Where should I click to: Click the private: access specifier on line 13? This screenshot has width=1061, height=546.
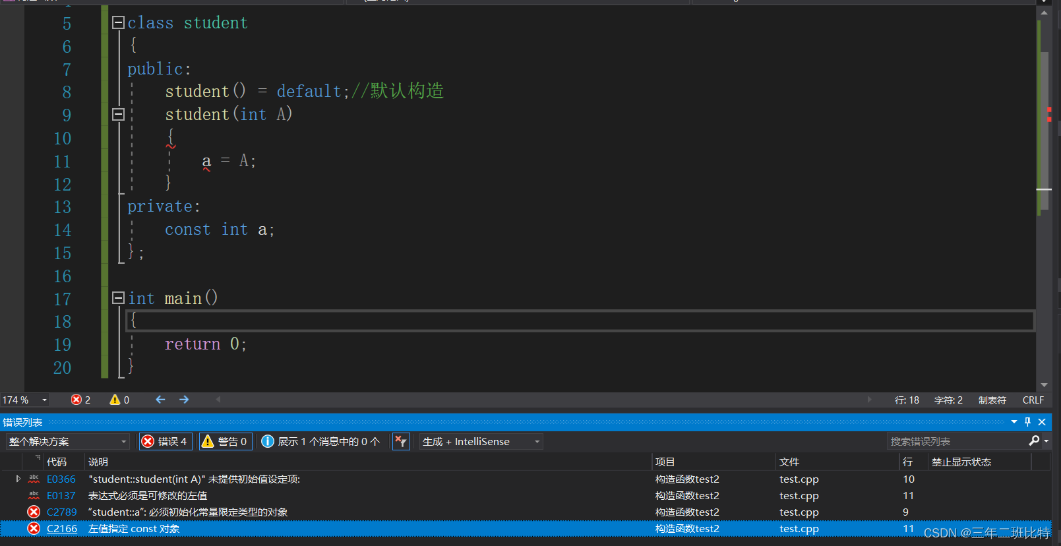tap(164, 206)
